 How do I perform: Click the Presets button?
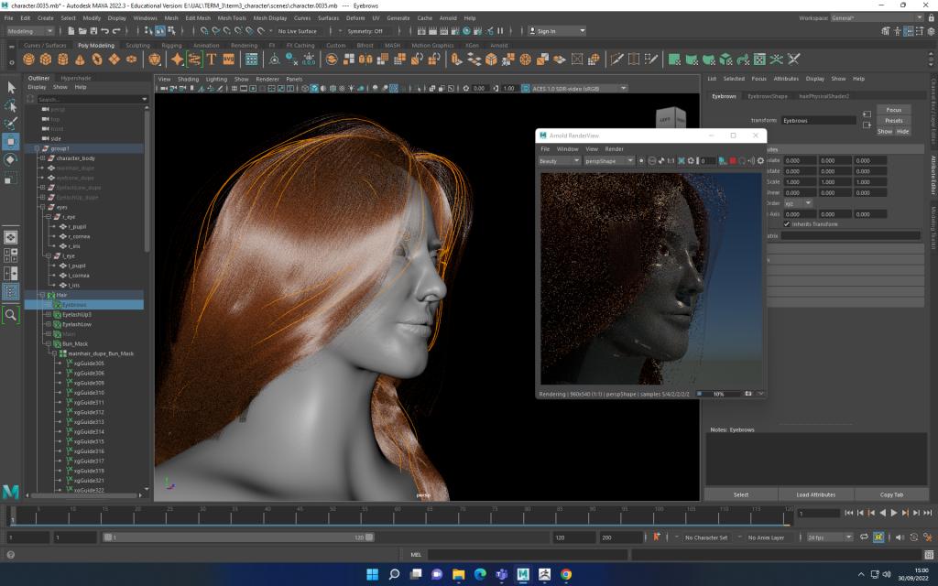click(x=894, y=121)
